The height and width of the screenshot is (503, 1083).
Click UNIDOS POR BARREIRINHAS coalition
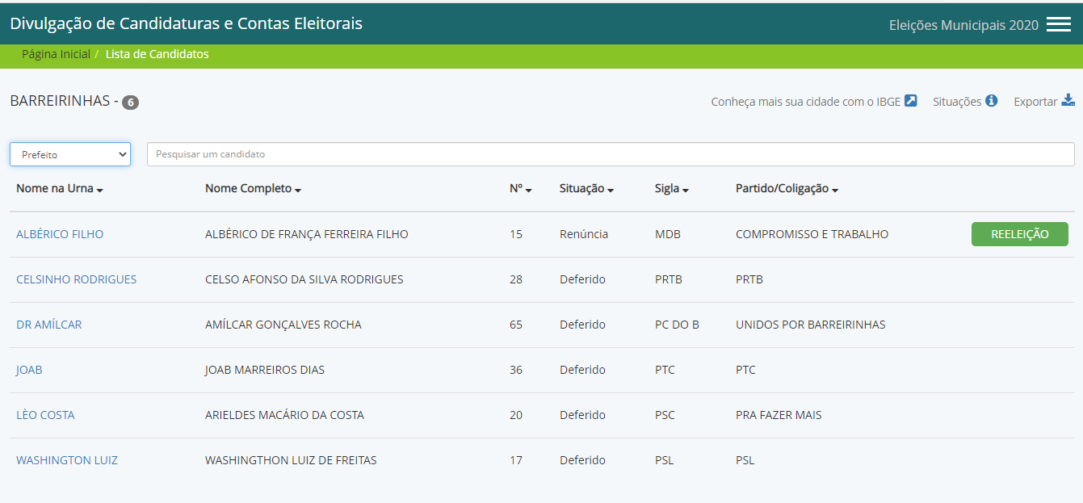point(811,325)
